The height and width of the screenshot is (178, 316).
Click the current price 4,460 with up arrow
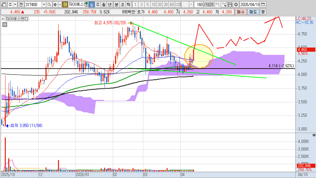pos(17,12)
